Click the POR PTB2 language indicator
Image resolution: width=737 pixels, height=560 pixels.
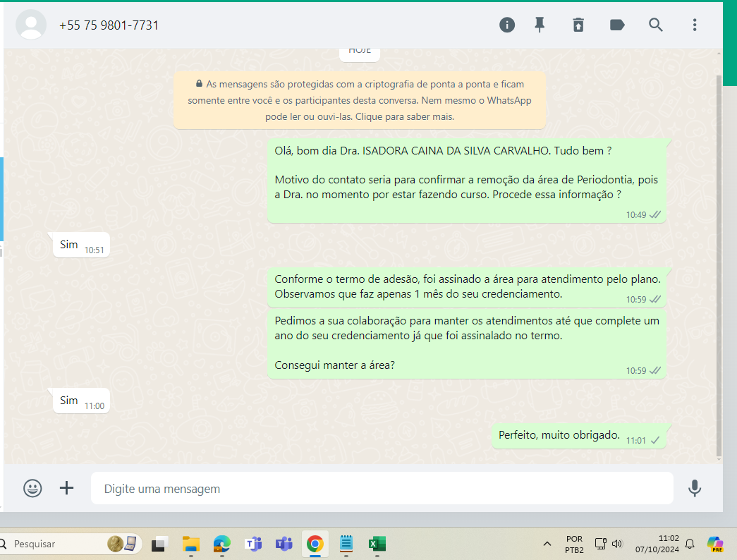pos(574,544)
